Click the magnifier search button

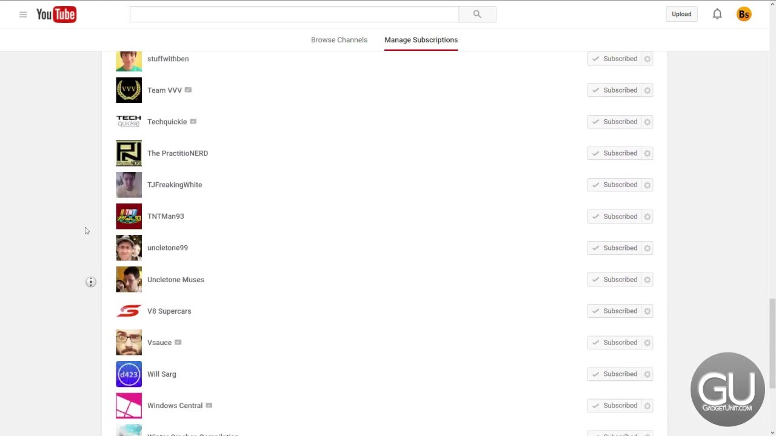pos(477,14)
